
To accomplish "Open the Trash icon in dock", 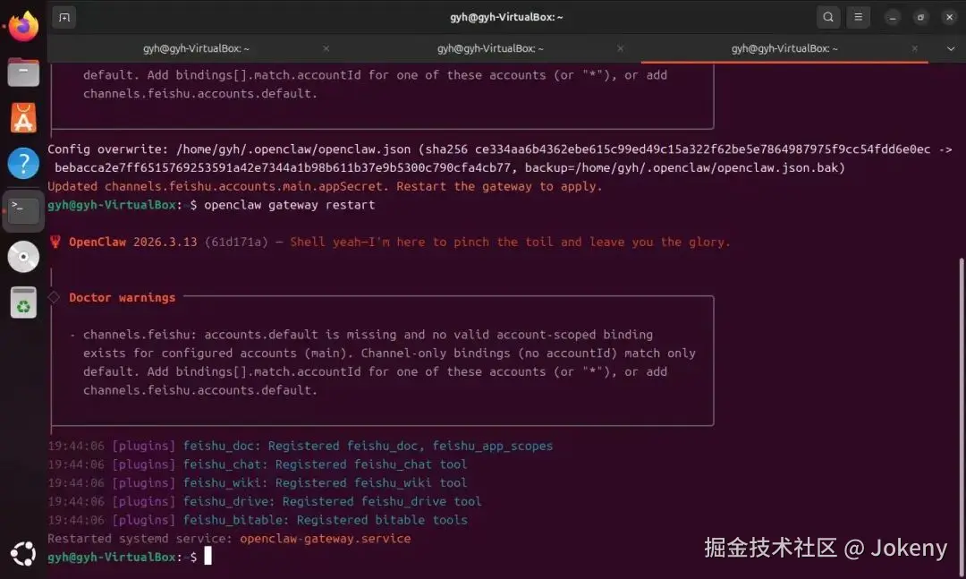I will click(x=23, y=302).
